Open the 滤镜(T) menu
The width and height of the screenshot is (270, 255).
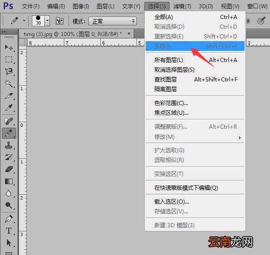point(182,6)
